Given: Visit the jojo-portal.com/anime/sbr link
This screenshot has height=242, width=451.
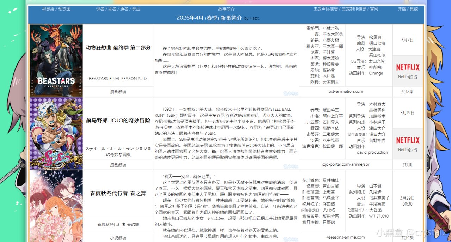Looking at the screenshot, I should coord(345,164).
